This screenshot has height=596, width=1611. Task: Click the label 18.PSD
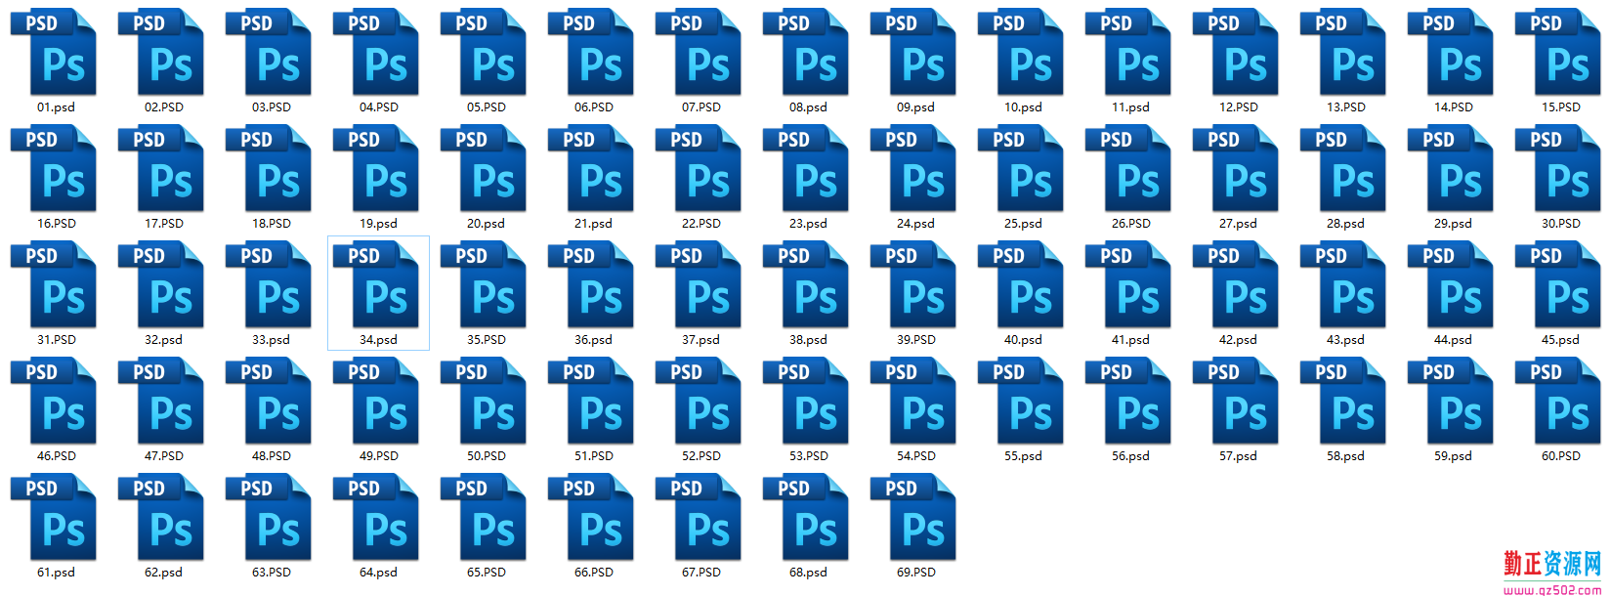272,224
